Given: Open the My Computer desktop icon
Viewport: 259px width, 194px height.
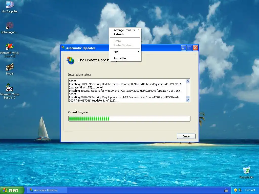Looking at the screenshot, I should click(10, 7).
